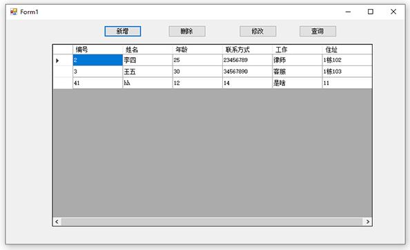410x250 pixels.
Task: Click the Form1 application icon in title bar
Action: (x=14, y=12)
